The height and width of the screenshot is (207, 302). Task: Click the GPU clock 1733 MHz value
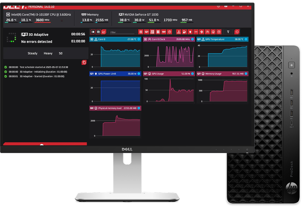pyautogui.click(x=170, y=20)
